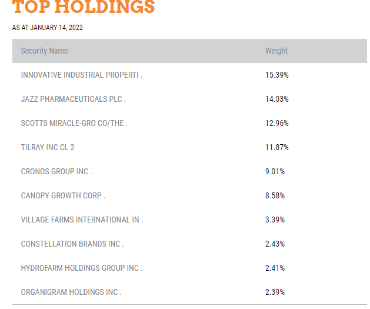
Task: Click the 9.01% weight value
Action: (275, 171)
